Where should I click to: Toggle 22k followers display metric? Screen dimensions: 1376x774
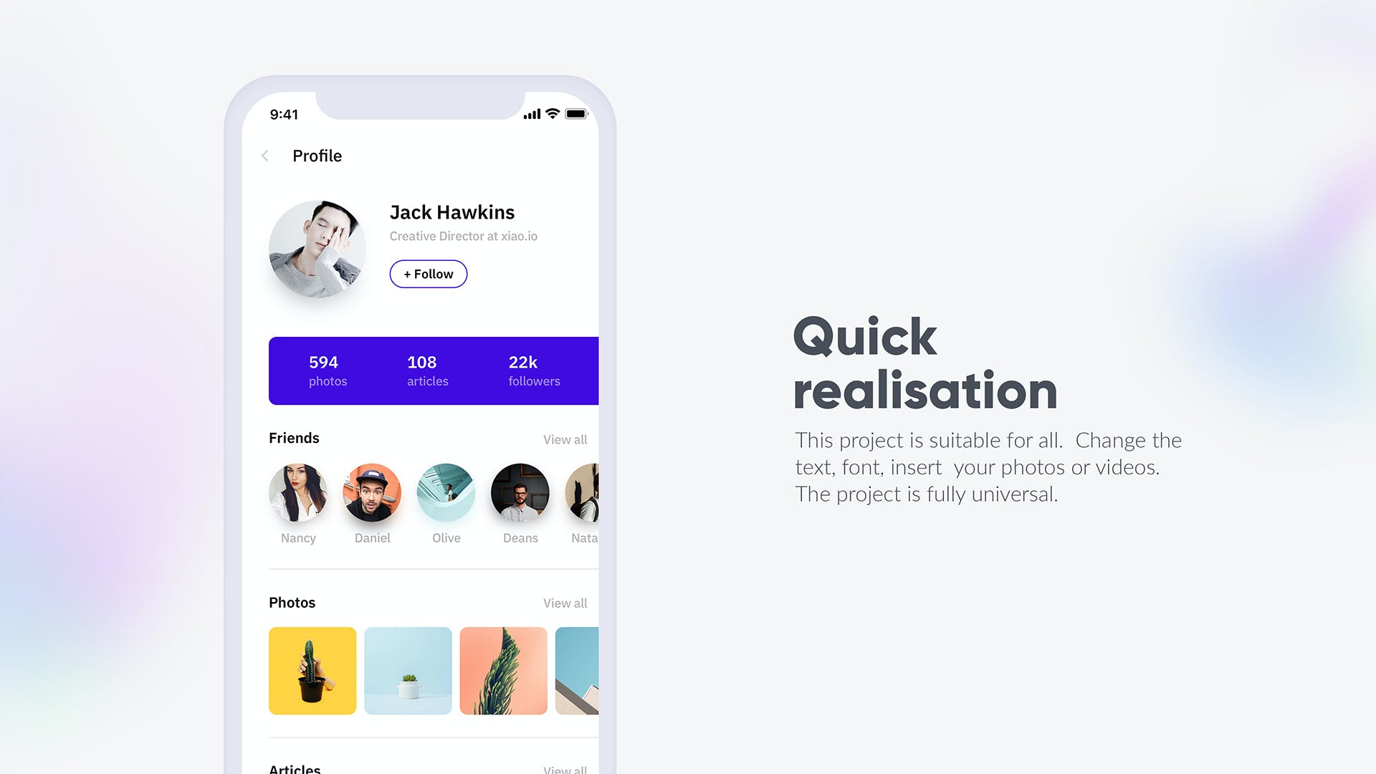(x=533, y=370)
